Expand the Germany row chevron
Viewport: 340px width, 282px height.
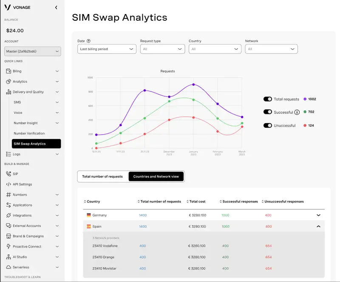(x=318, y=215)
